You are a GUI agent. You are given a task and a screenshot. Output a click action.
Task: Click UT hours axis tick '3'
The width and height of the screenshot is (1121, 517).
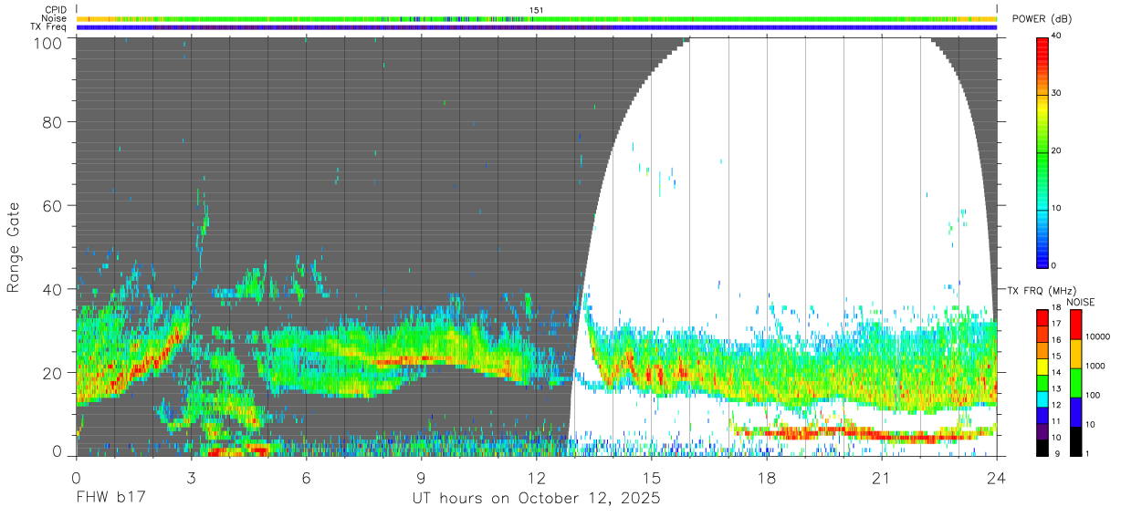pos(192,478)
